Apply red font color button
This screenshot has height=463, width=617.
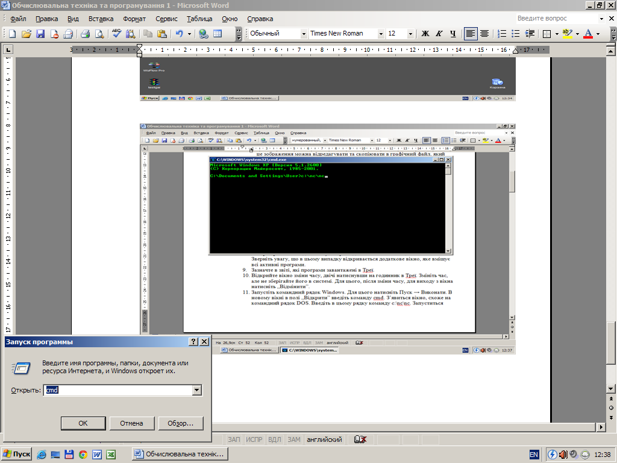[x=588, y=34]
